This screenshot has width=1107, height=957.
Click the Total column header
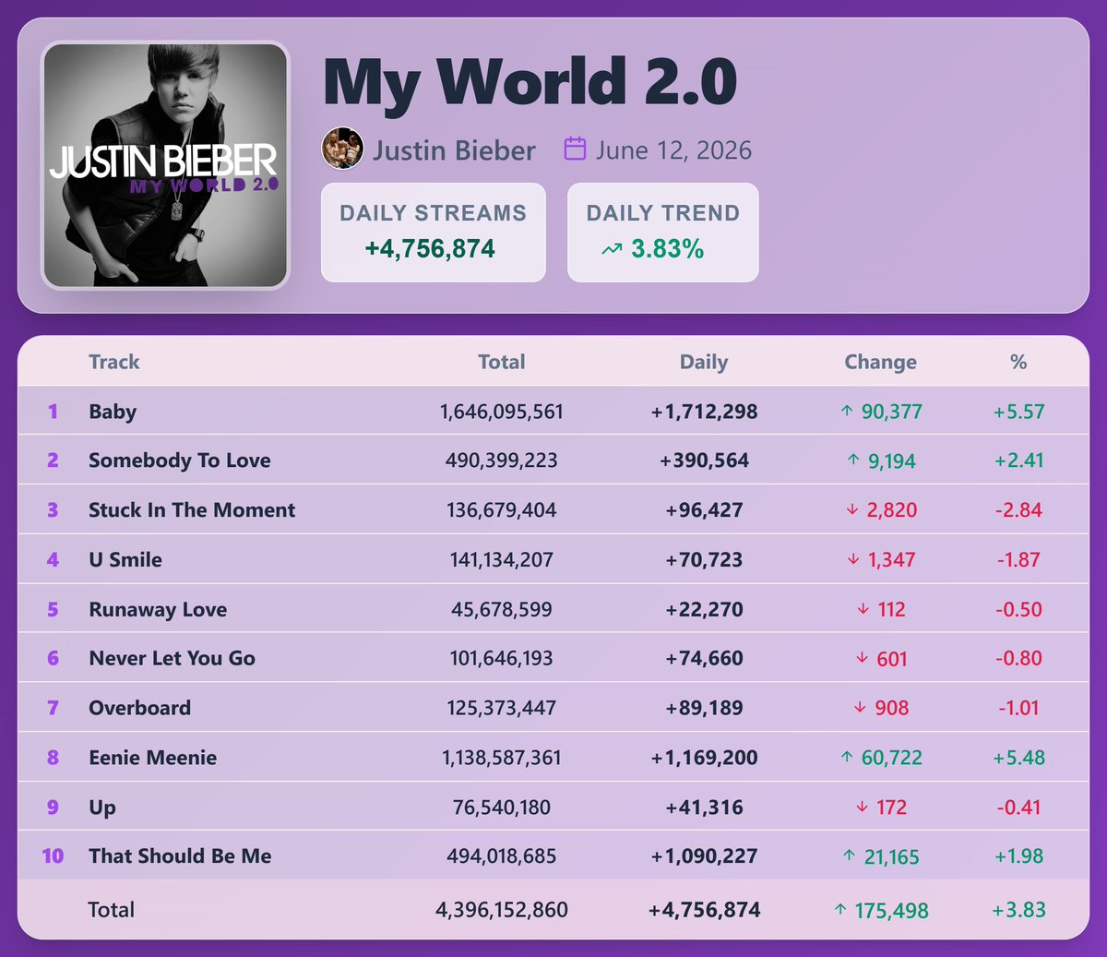pos(502,362)
